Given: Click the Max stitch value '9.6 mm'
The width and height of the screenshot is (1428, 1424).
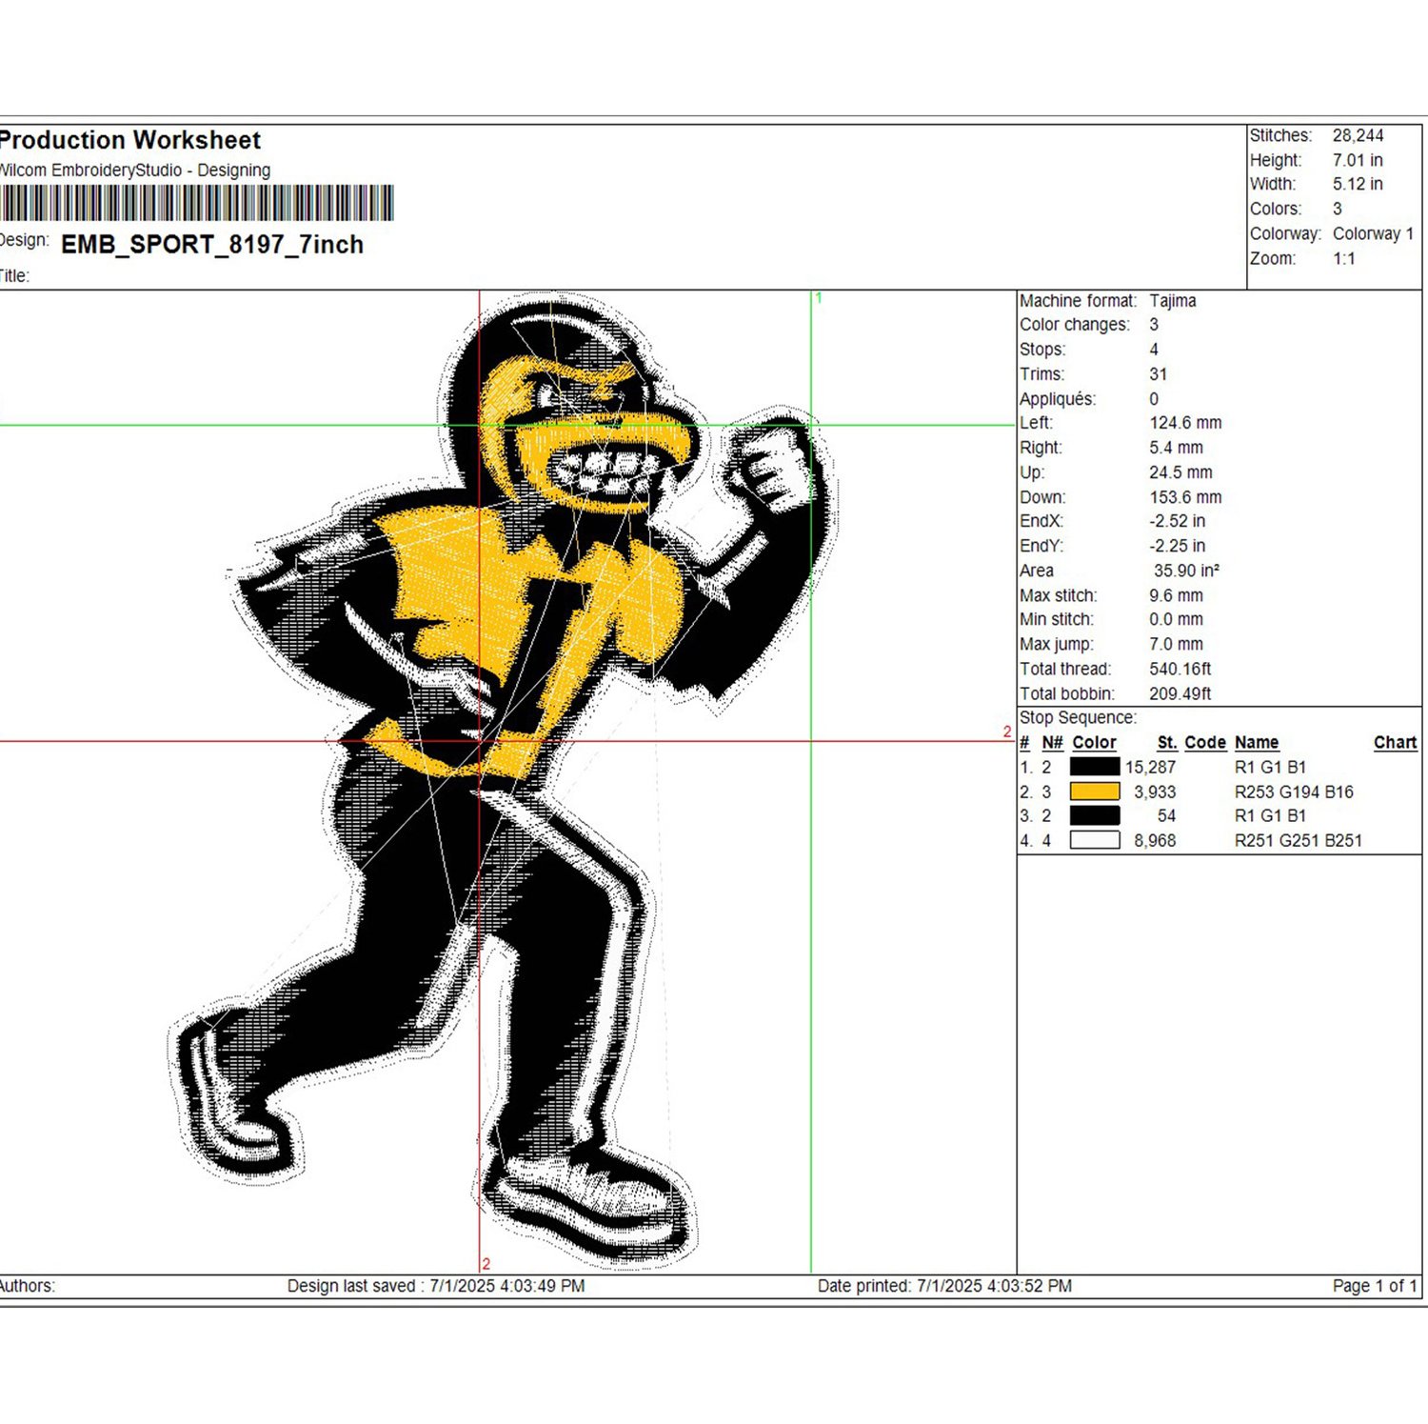Looking at the screenshot, I should (1176, 595).
